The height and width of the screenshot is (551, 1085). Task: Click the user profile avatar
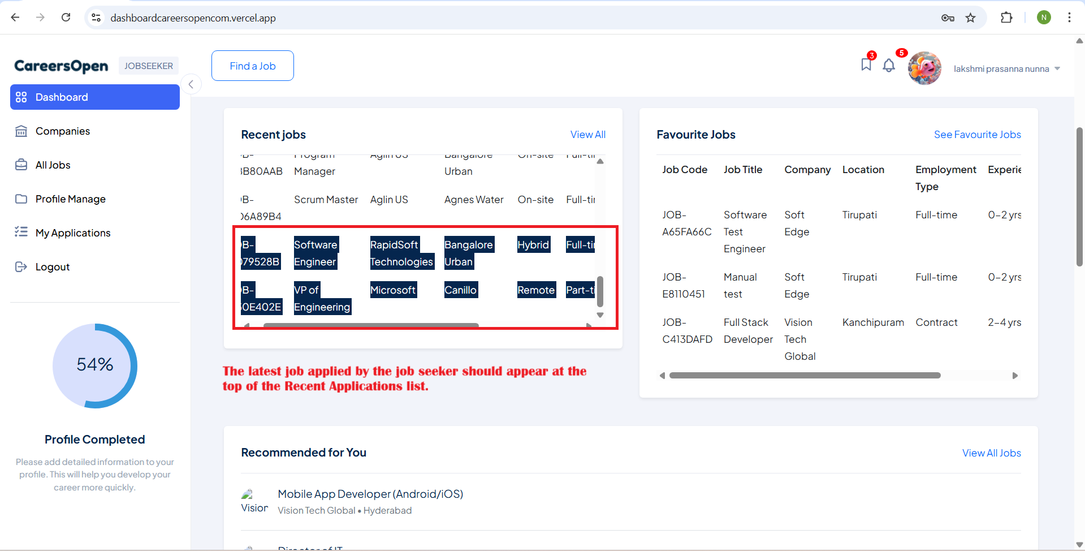click(x=924, y=68)
